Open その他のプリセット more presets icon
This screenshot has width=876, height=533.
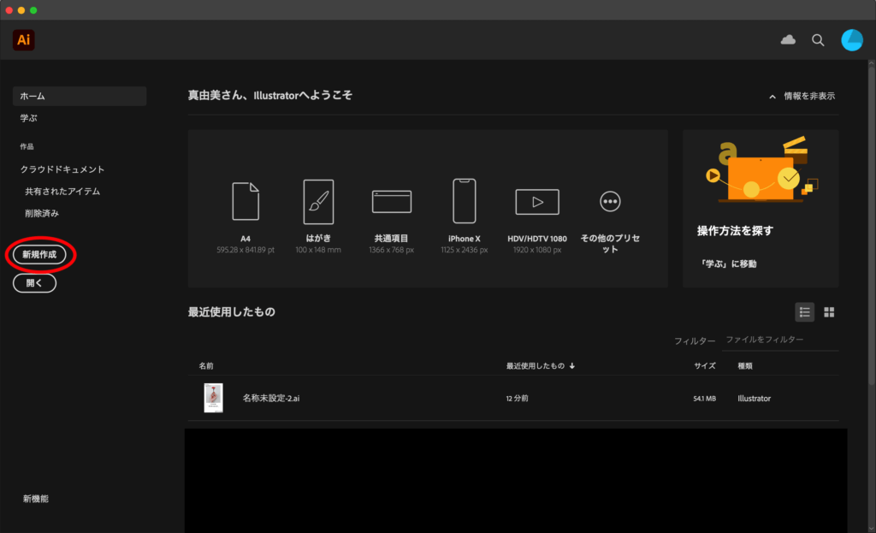click(610, 202)
